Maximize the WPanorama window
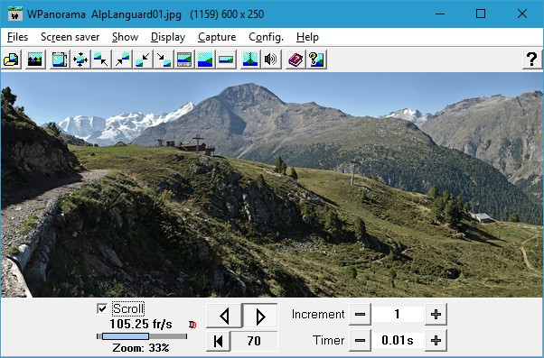 [481, 14]
